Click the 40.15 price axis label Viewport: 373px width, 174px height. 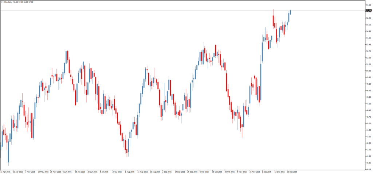[x=369, y=170]
